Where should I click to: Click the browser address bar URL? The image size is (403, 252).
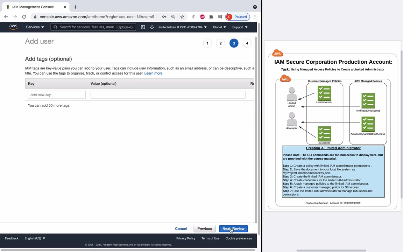[x=98, y=17]
